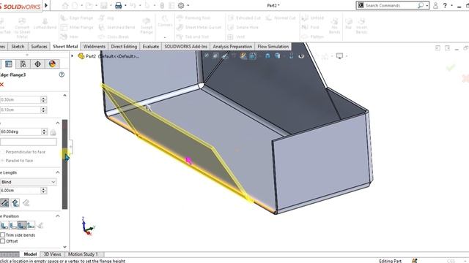Increment the 60.00deg angle spinner
The width and height of the screenshot is (469, 263).
[x=44, y=130]
